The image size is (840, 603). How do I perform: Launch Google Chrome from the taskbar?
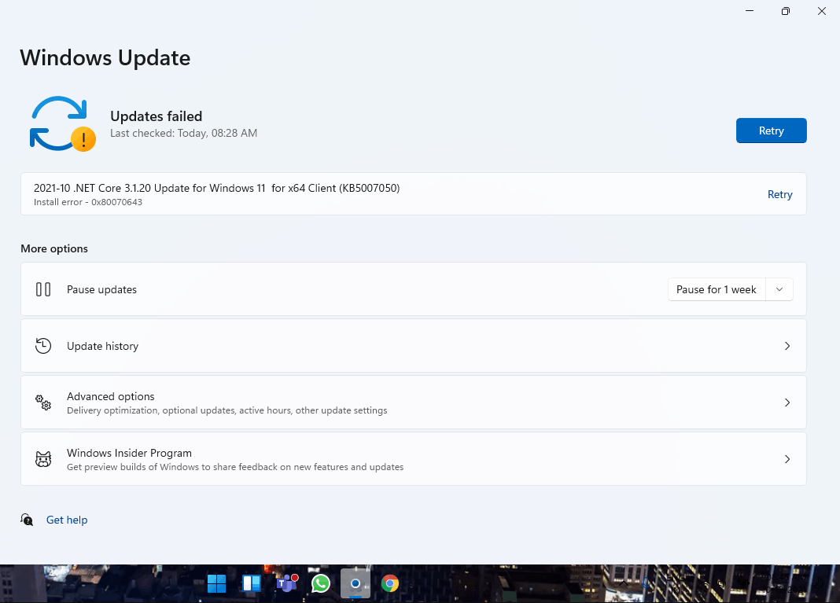tap(390, 583)
